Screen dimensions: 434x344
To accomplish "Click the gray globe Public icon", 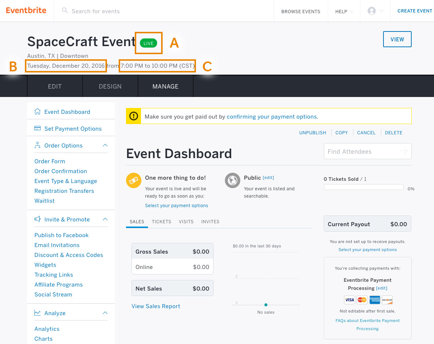I will 233,180.
